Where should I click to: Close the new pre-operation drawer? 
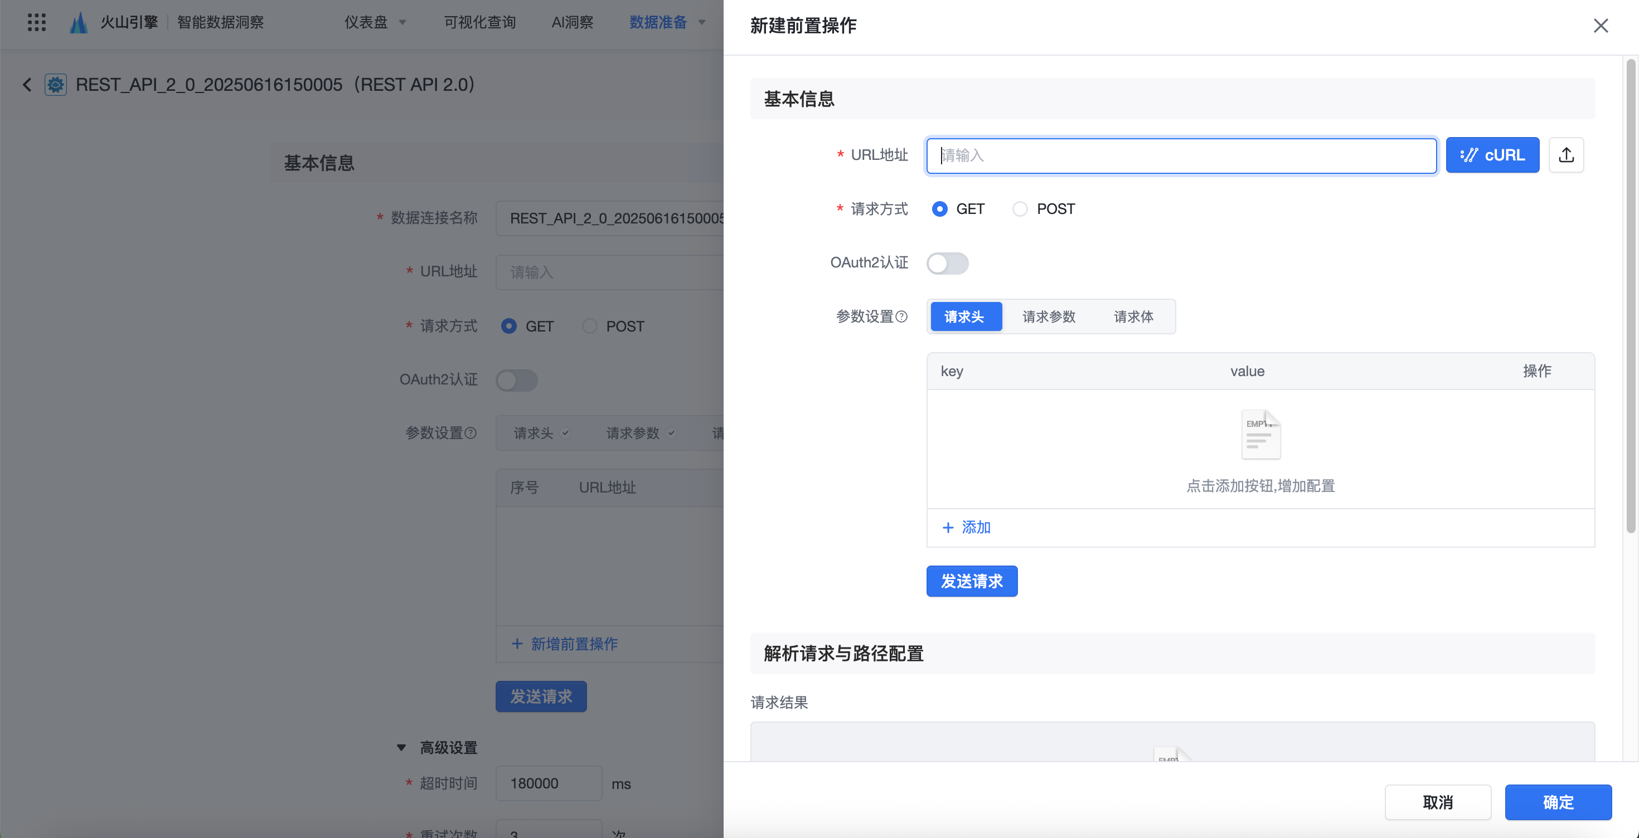pos(1600,26)
